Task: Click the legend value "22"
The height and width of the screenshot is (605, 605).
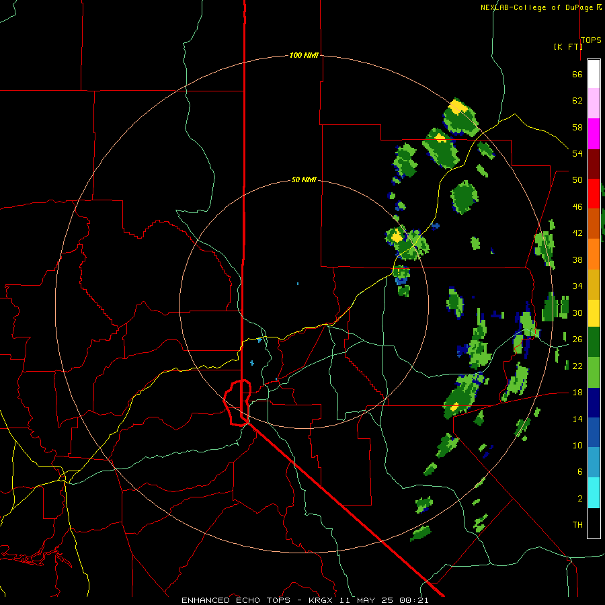Action: [x=577, y=366]
